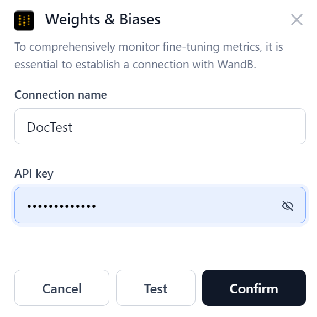Viewport: 317px width, 317px height.
Task: Click the Weights & Biases logo icon
Action: [x=24, y=20]
